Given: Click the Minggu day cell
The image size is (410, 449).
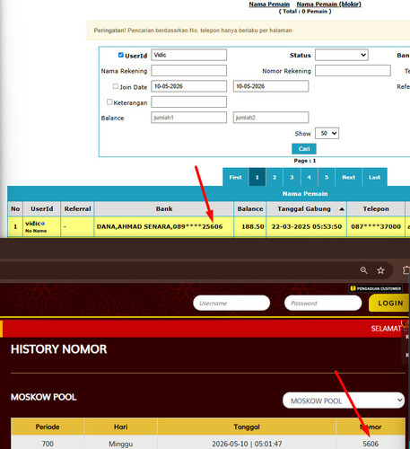Looking at the screenshot, I should point(121,444).
